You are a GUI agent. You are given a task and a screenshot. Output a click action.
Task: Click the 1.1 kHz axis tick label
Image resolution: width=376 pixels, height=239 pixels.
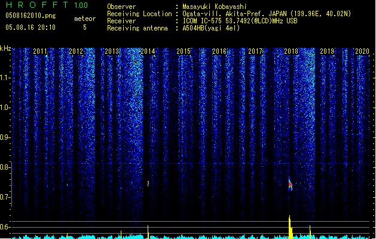pyautogui.click(x=5, y=78)
